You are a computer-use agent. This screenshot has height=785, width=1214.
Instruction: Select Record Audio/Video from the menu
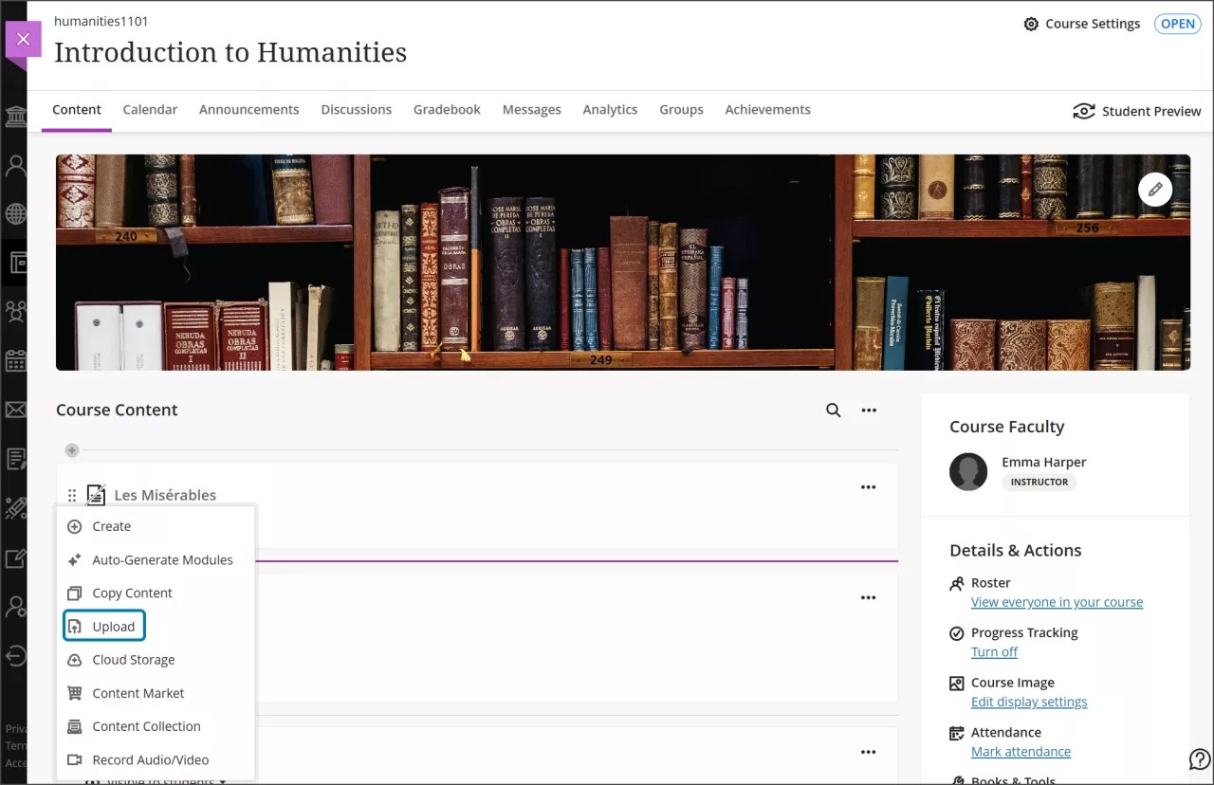[149, 759]
